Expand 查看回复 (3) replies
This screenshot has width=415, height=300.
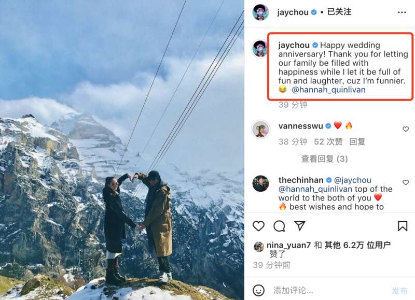324,159
